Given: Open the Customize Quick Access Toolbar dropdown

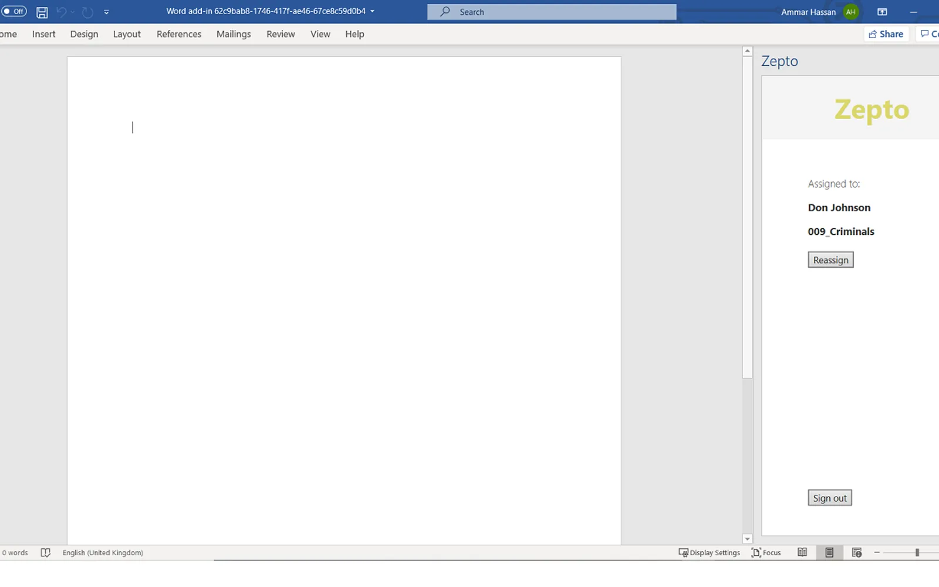Looking at the screenshot, I should click(106, 12).
